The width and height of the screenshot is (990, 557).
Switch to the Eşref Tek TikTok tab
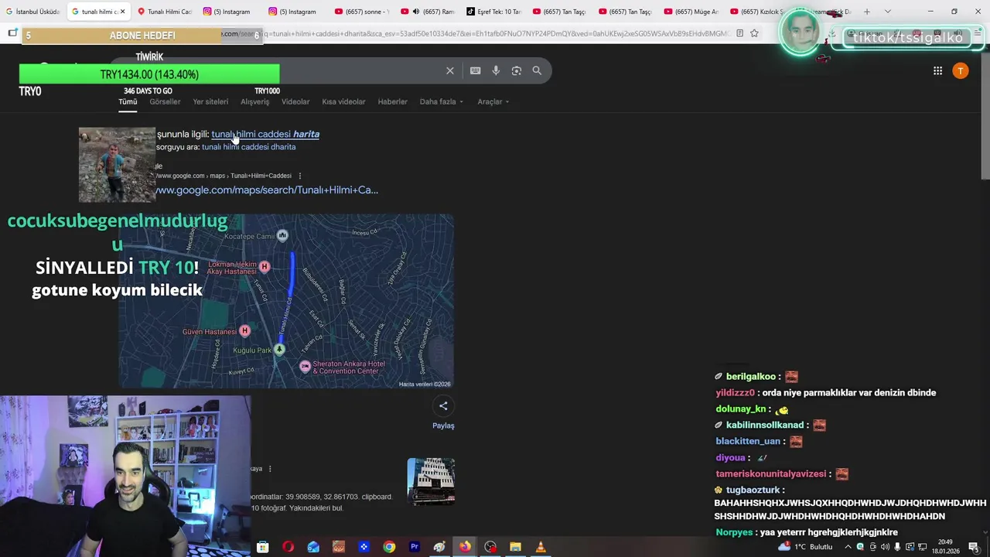pos(493,12)
